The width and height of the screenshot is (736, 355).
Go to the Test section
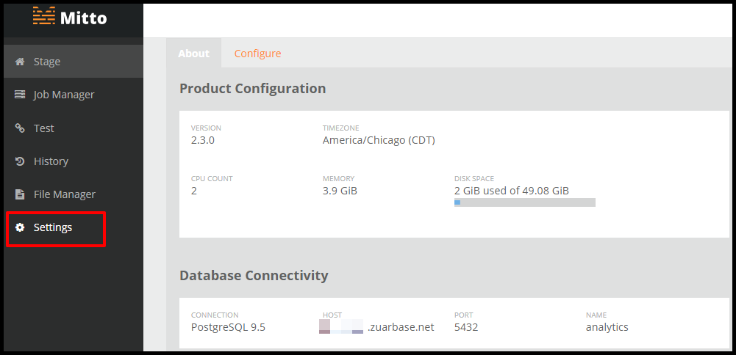74,128
